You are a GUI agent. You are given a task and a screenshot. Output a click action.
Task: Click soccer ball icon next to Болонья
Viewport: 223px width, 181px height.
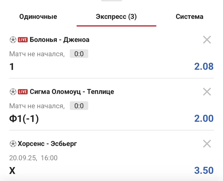click(x=13, y=40)
